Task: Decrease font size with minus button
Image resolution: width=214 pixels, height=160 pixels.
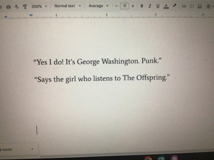Action: [116, 6]
